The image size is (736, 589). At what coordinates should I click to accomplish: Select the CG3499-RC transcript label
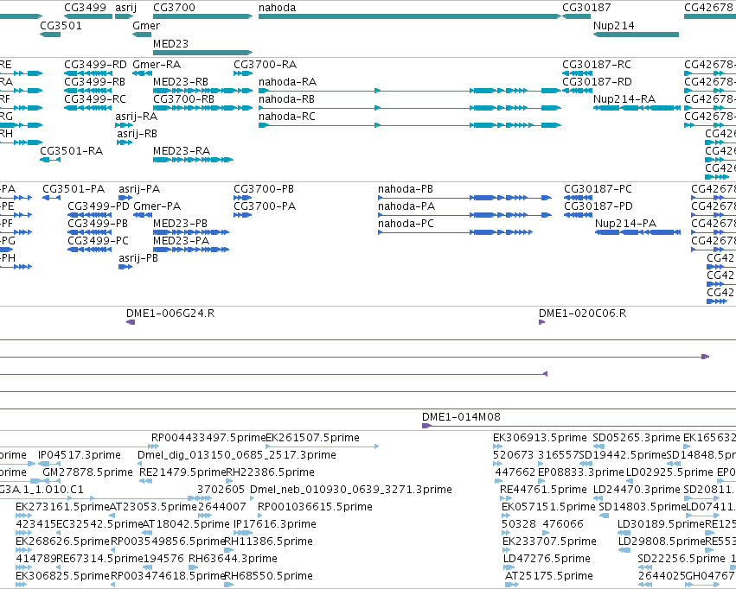95,99
